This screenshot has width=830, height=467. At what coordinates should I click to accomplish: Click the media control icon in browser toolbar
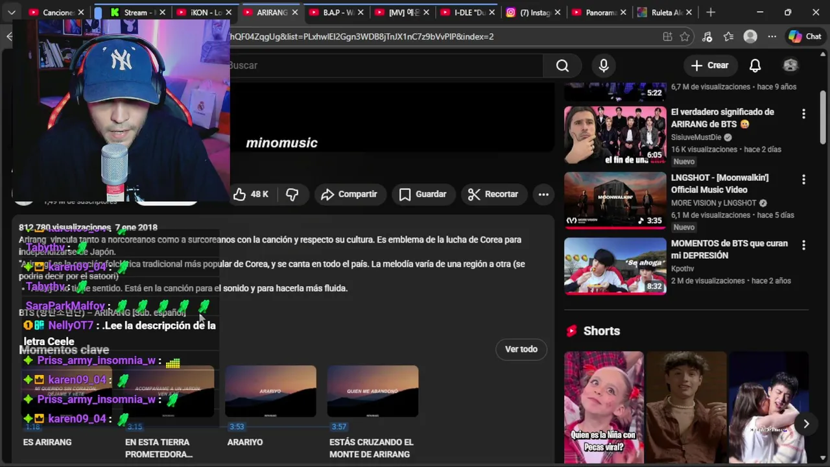pyautogui.click(x=707, y=36)
